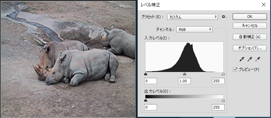Select the black point eyedropper
271x118 pixels.
tap(242, 59)
